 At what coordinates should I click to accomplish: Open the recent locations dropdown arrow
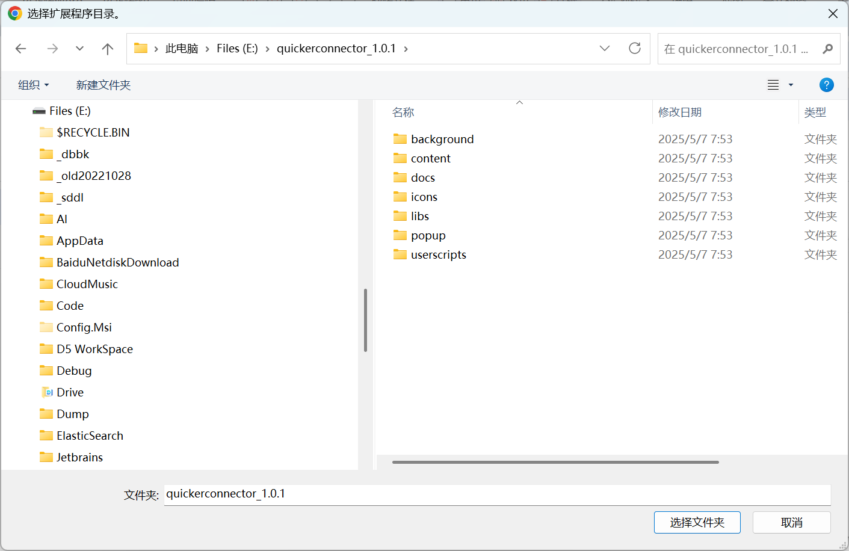[79, 49]
